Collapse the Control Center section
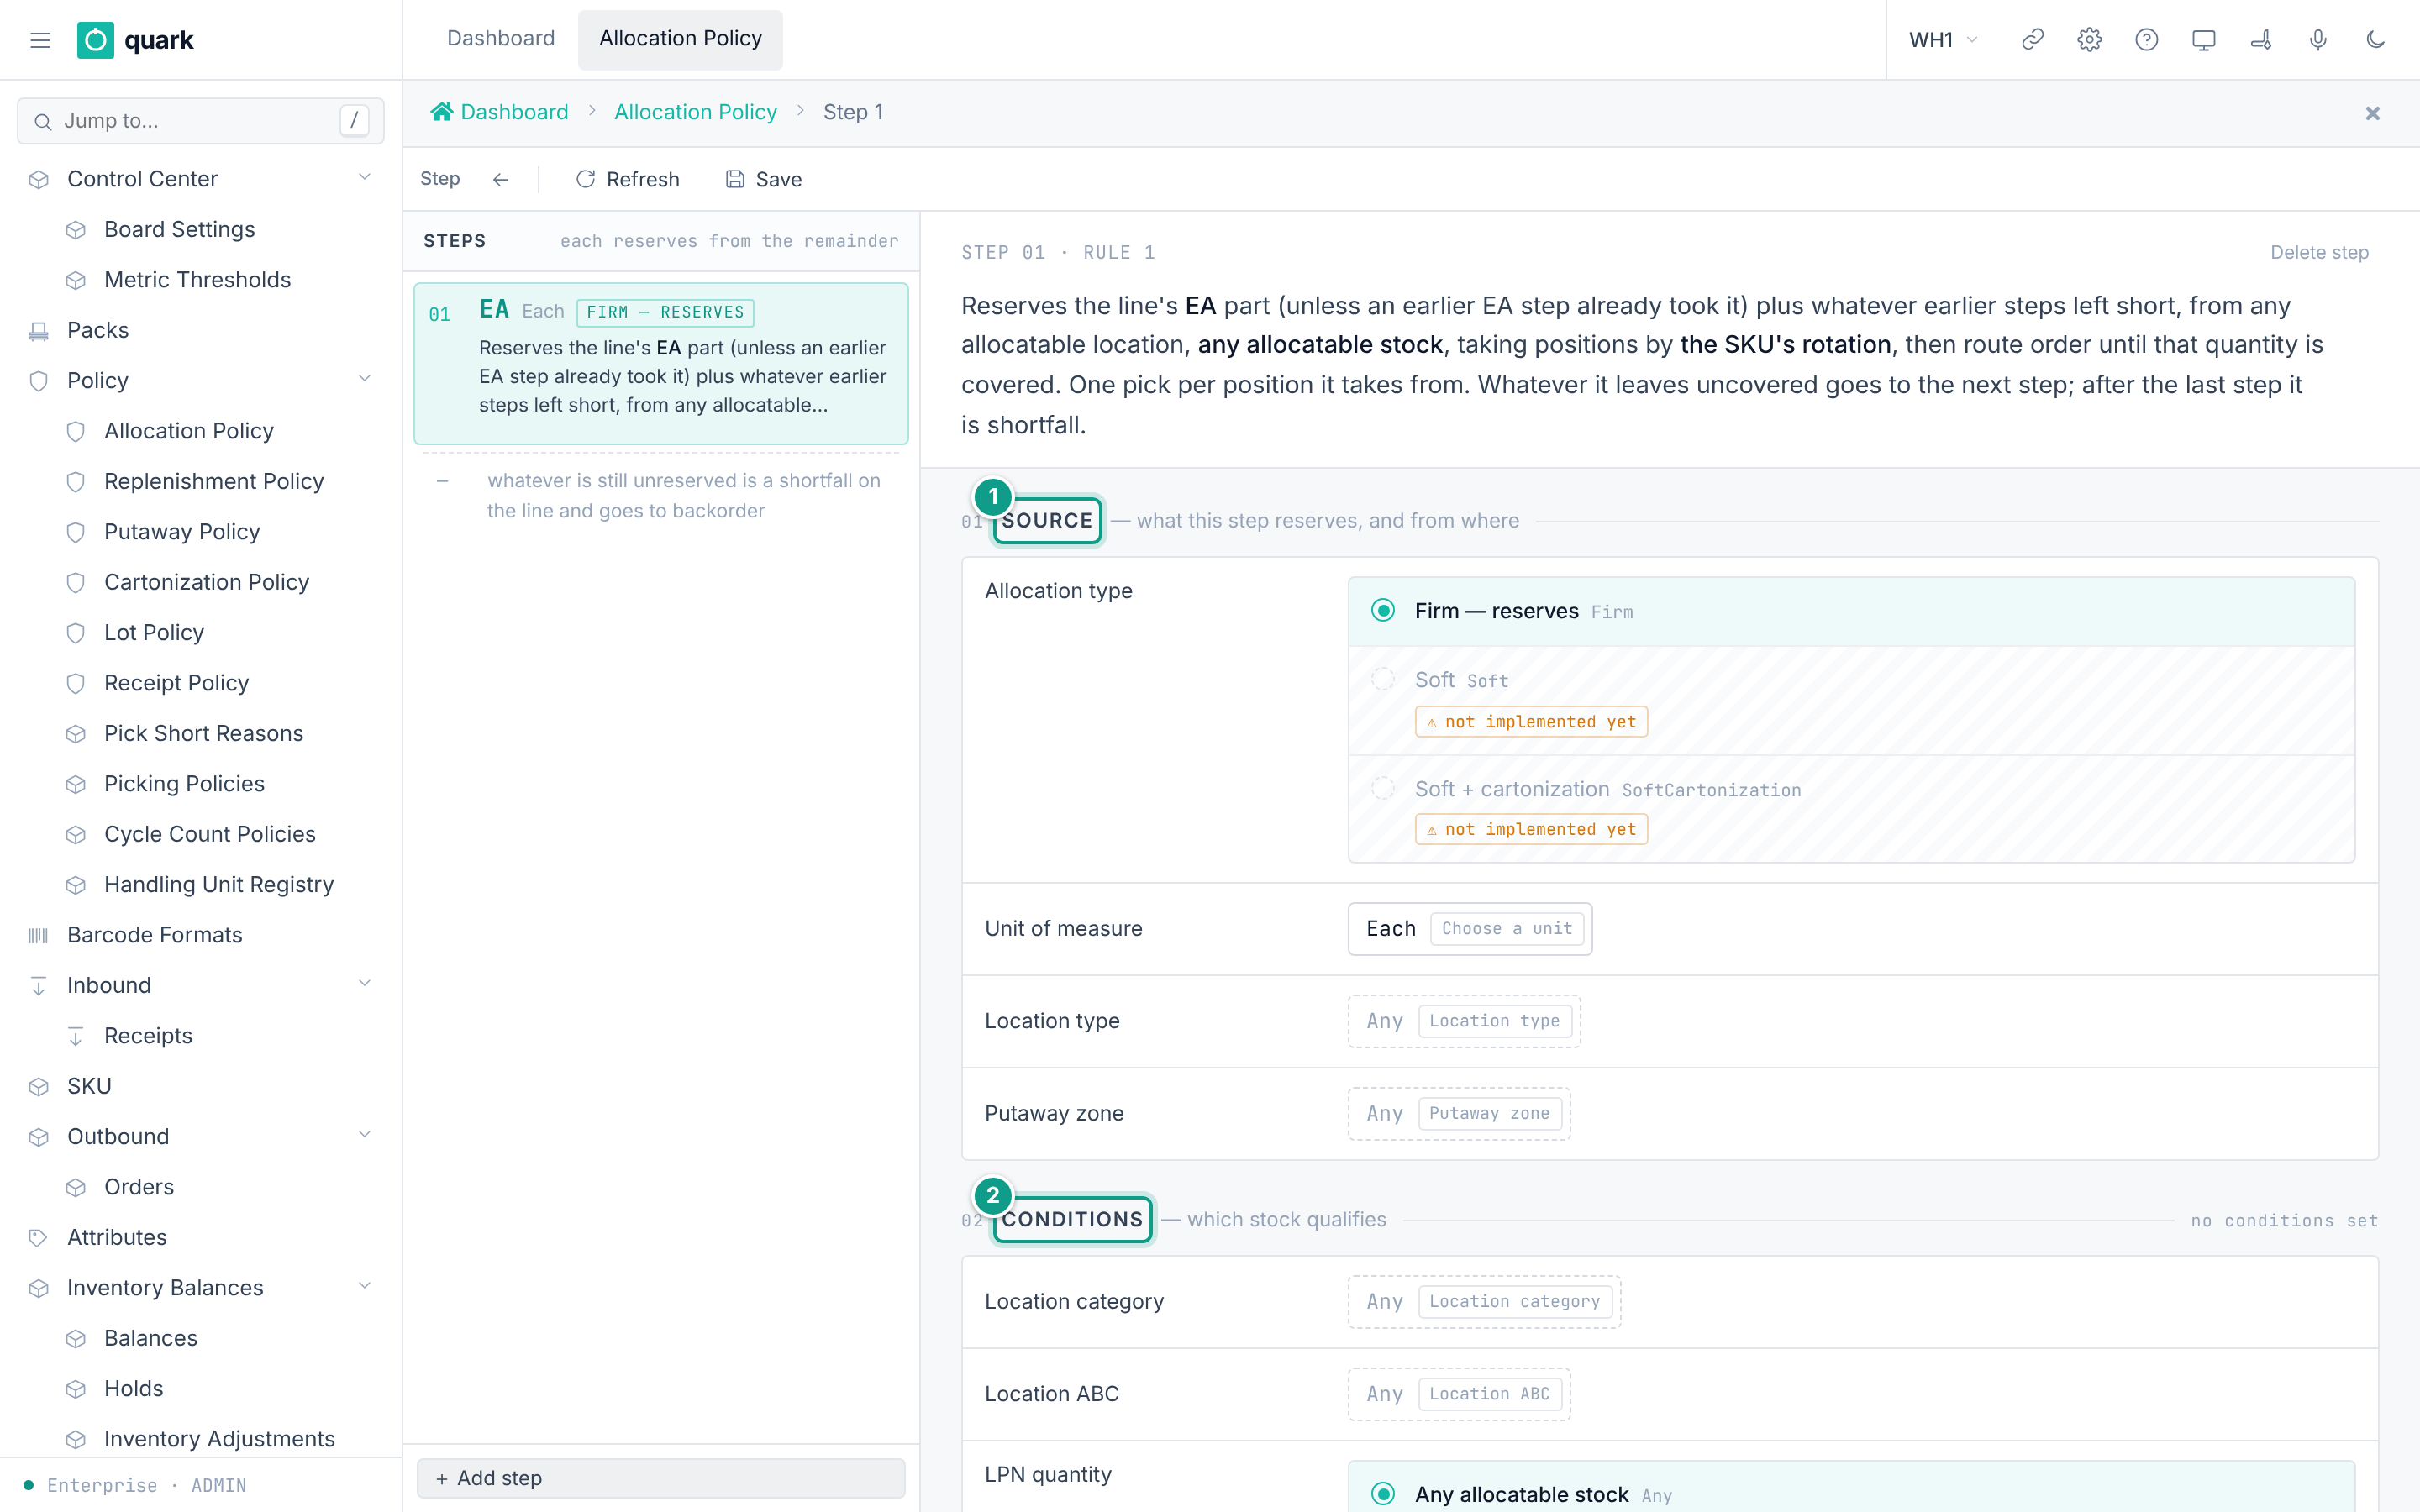 click(x=364, y=178)
